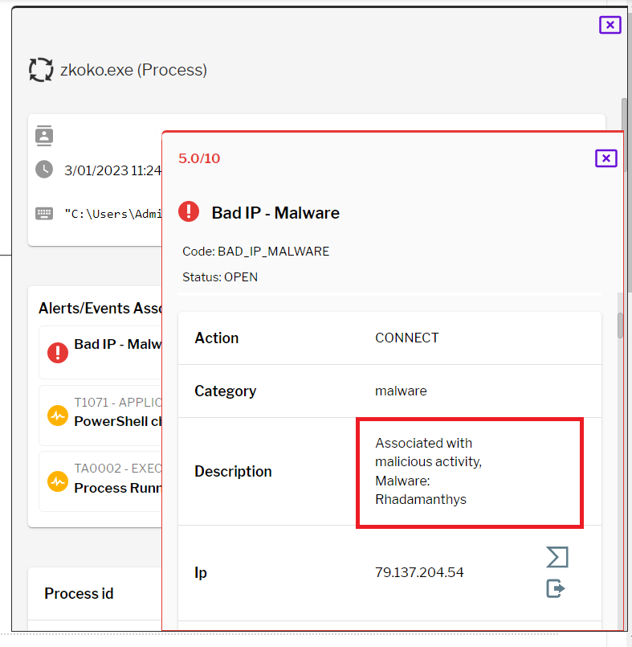
Task: Click the IP address 79.137.204.54
Action: [419, 573]
